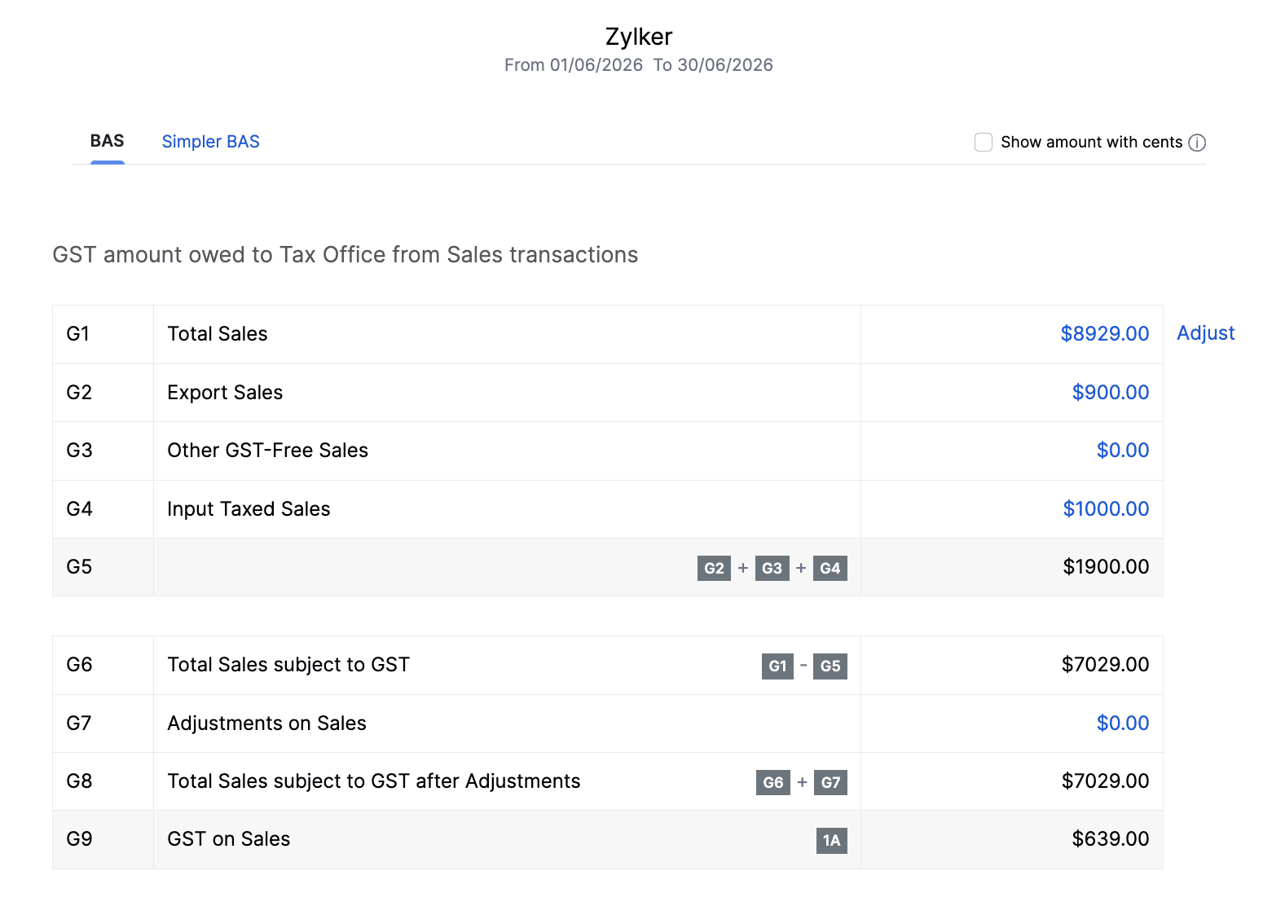Click the G1 row code cell
Viewport: 1263px width, 906px height.
tap(103, 334)
